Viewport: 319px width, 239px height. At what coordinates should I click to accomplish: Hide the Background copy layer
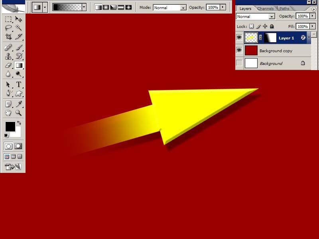(x=239, y=50)
